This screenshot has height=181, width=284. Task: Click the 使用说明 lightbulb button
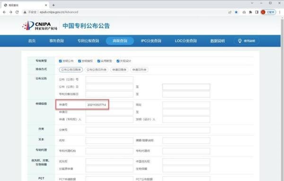[x=246, y=41]
